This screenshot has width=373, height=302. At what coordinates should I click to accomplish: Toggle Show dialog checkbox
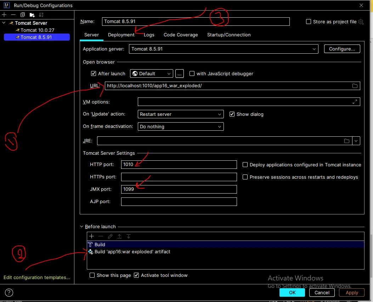click(x=232, y=114)
